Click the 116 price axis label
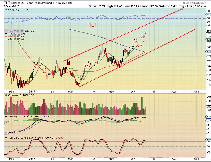This screenshot has height=162, width=211. [x=209, y=85]
